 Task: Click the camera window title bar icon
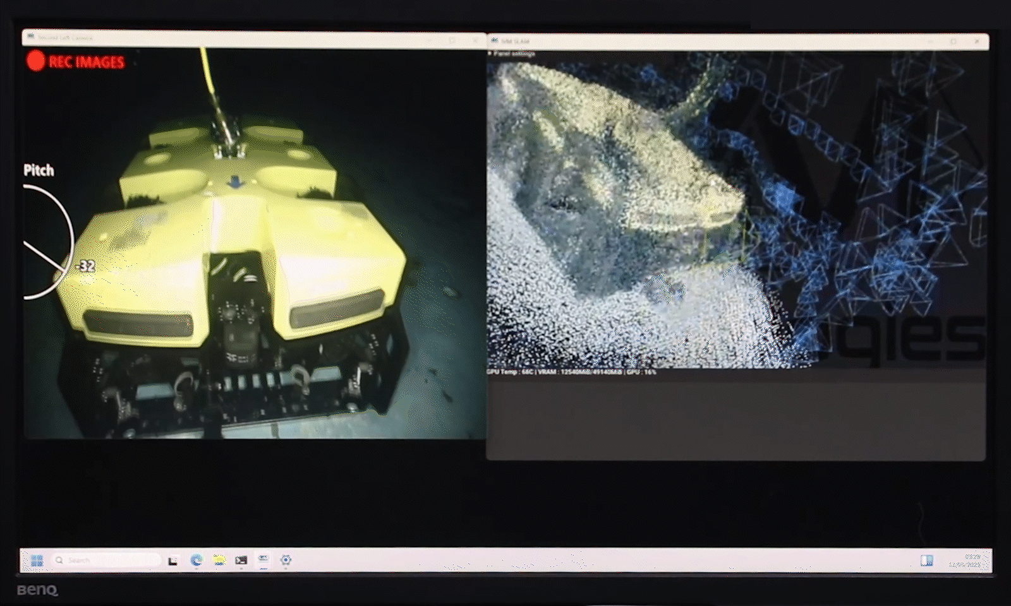point(30,37)
